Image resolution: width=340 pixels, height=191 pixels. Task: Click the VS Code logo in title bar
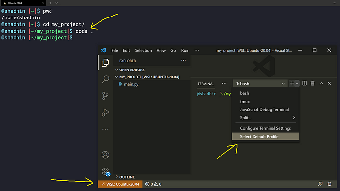pos(103,50)
